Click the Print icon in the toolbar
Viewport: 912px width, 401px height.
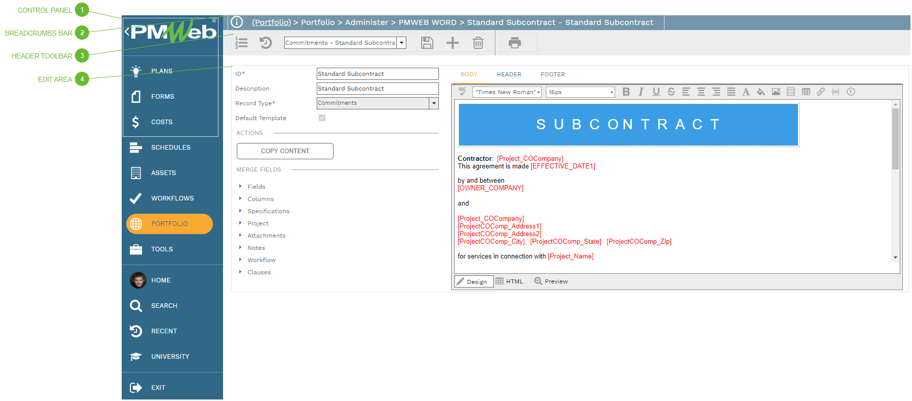(514, 43)
